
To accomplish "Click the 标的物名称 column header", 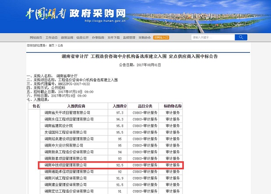I will 172,106.
